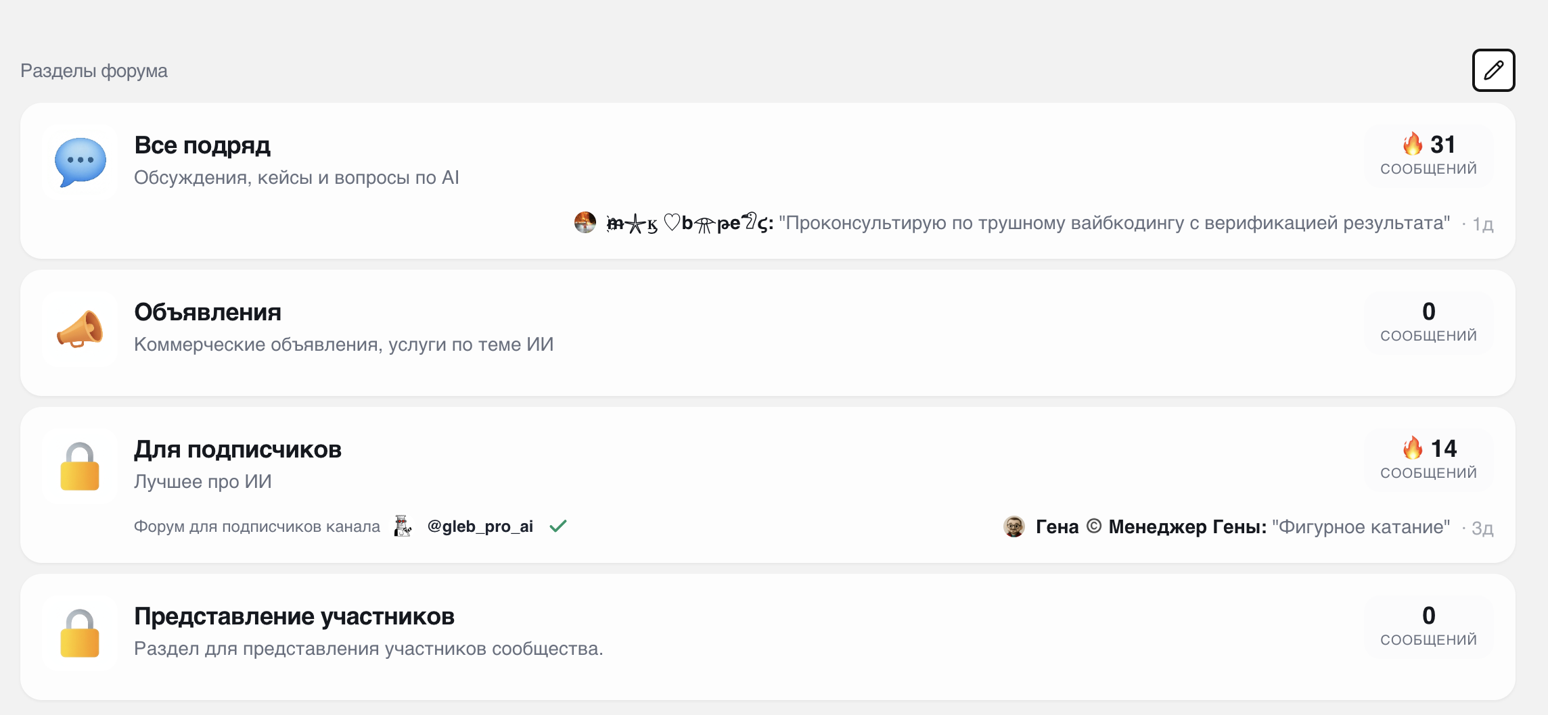Image resolution: width=1548 pixels, height=715 pixels.
Task: Open the @gleb_pro_ai channel link
Action: [479, 526]
